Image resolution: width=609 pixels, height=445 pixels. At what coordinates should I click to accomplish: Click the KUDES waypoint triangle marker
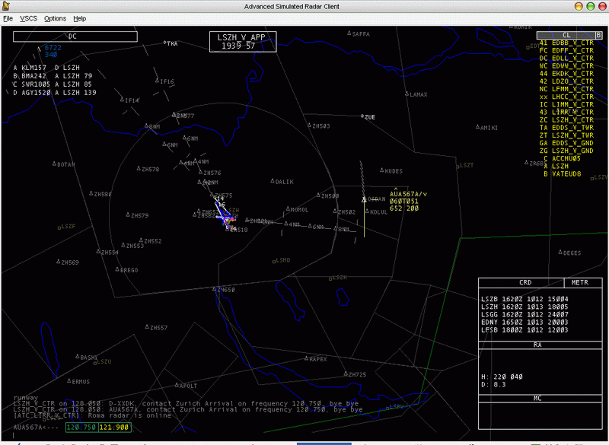click(x=381, y=171)
